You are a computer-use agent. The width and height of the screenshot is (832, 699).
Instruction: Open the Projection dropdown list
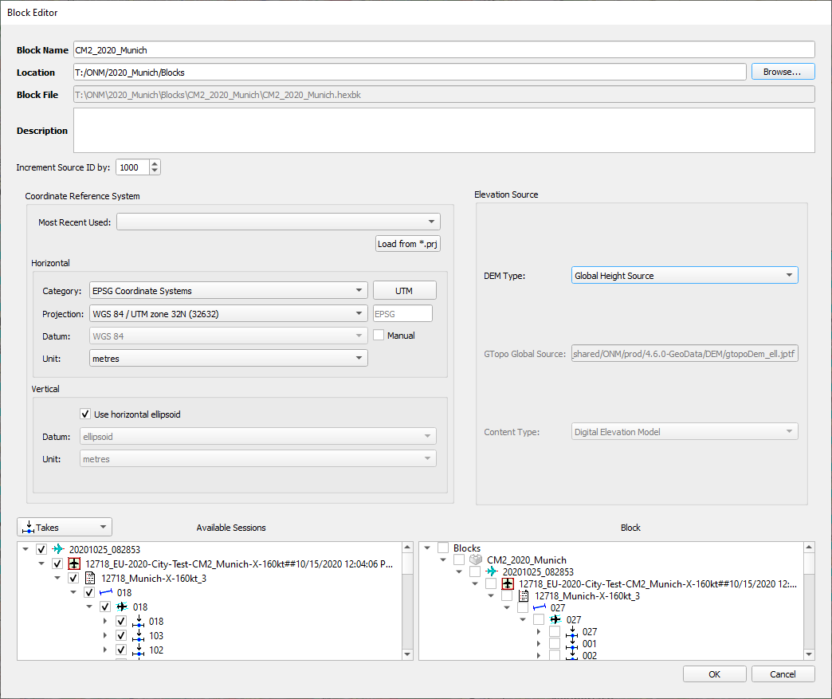coord(228,313)
